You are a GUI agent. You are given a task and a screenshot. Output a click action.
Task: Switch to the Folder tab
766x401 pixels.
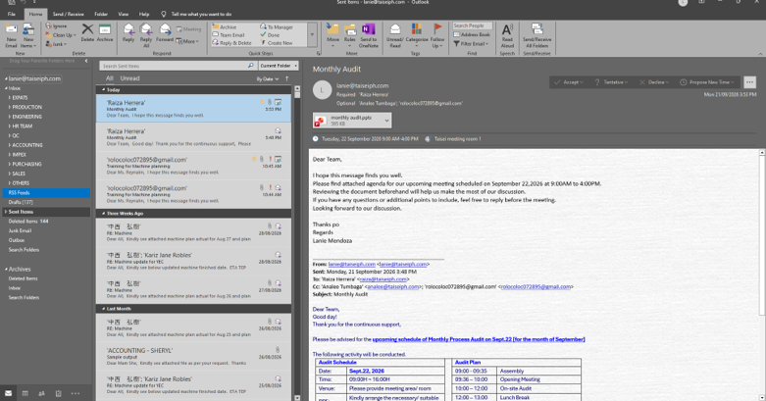101,14
